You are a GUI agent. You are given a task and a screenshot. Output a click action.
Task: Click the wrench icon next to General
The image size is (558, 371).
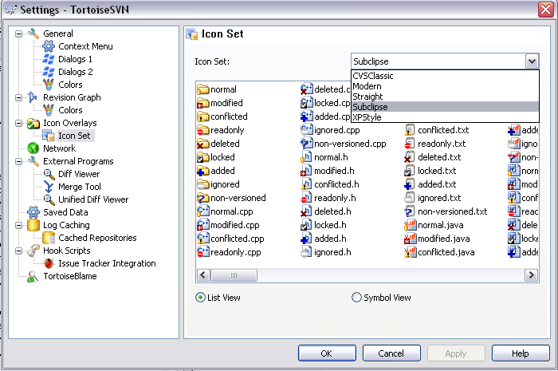[33, 34]
